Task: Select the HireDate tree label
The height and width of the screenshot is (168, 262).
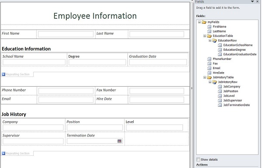Action: 218,73
